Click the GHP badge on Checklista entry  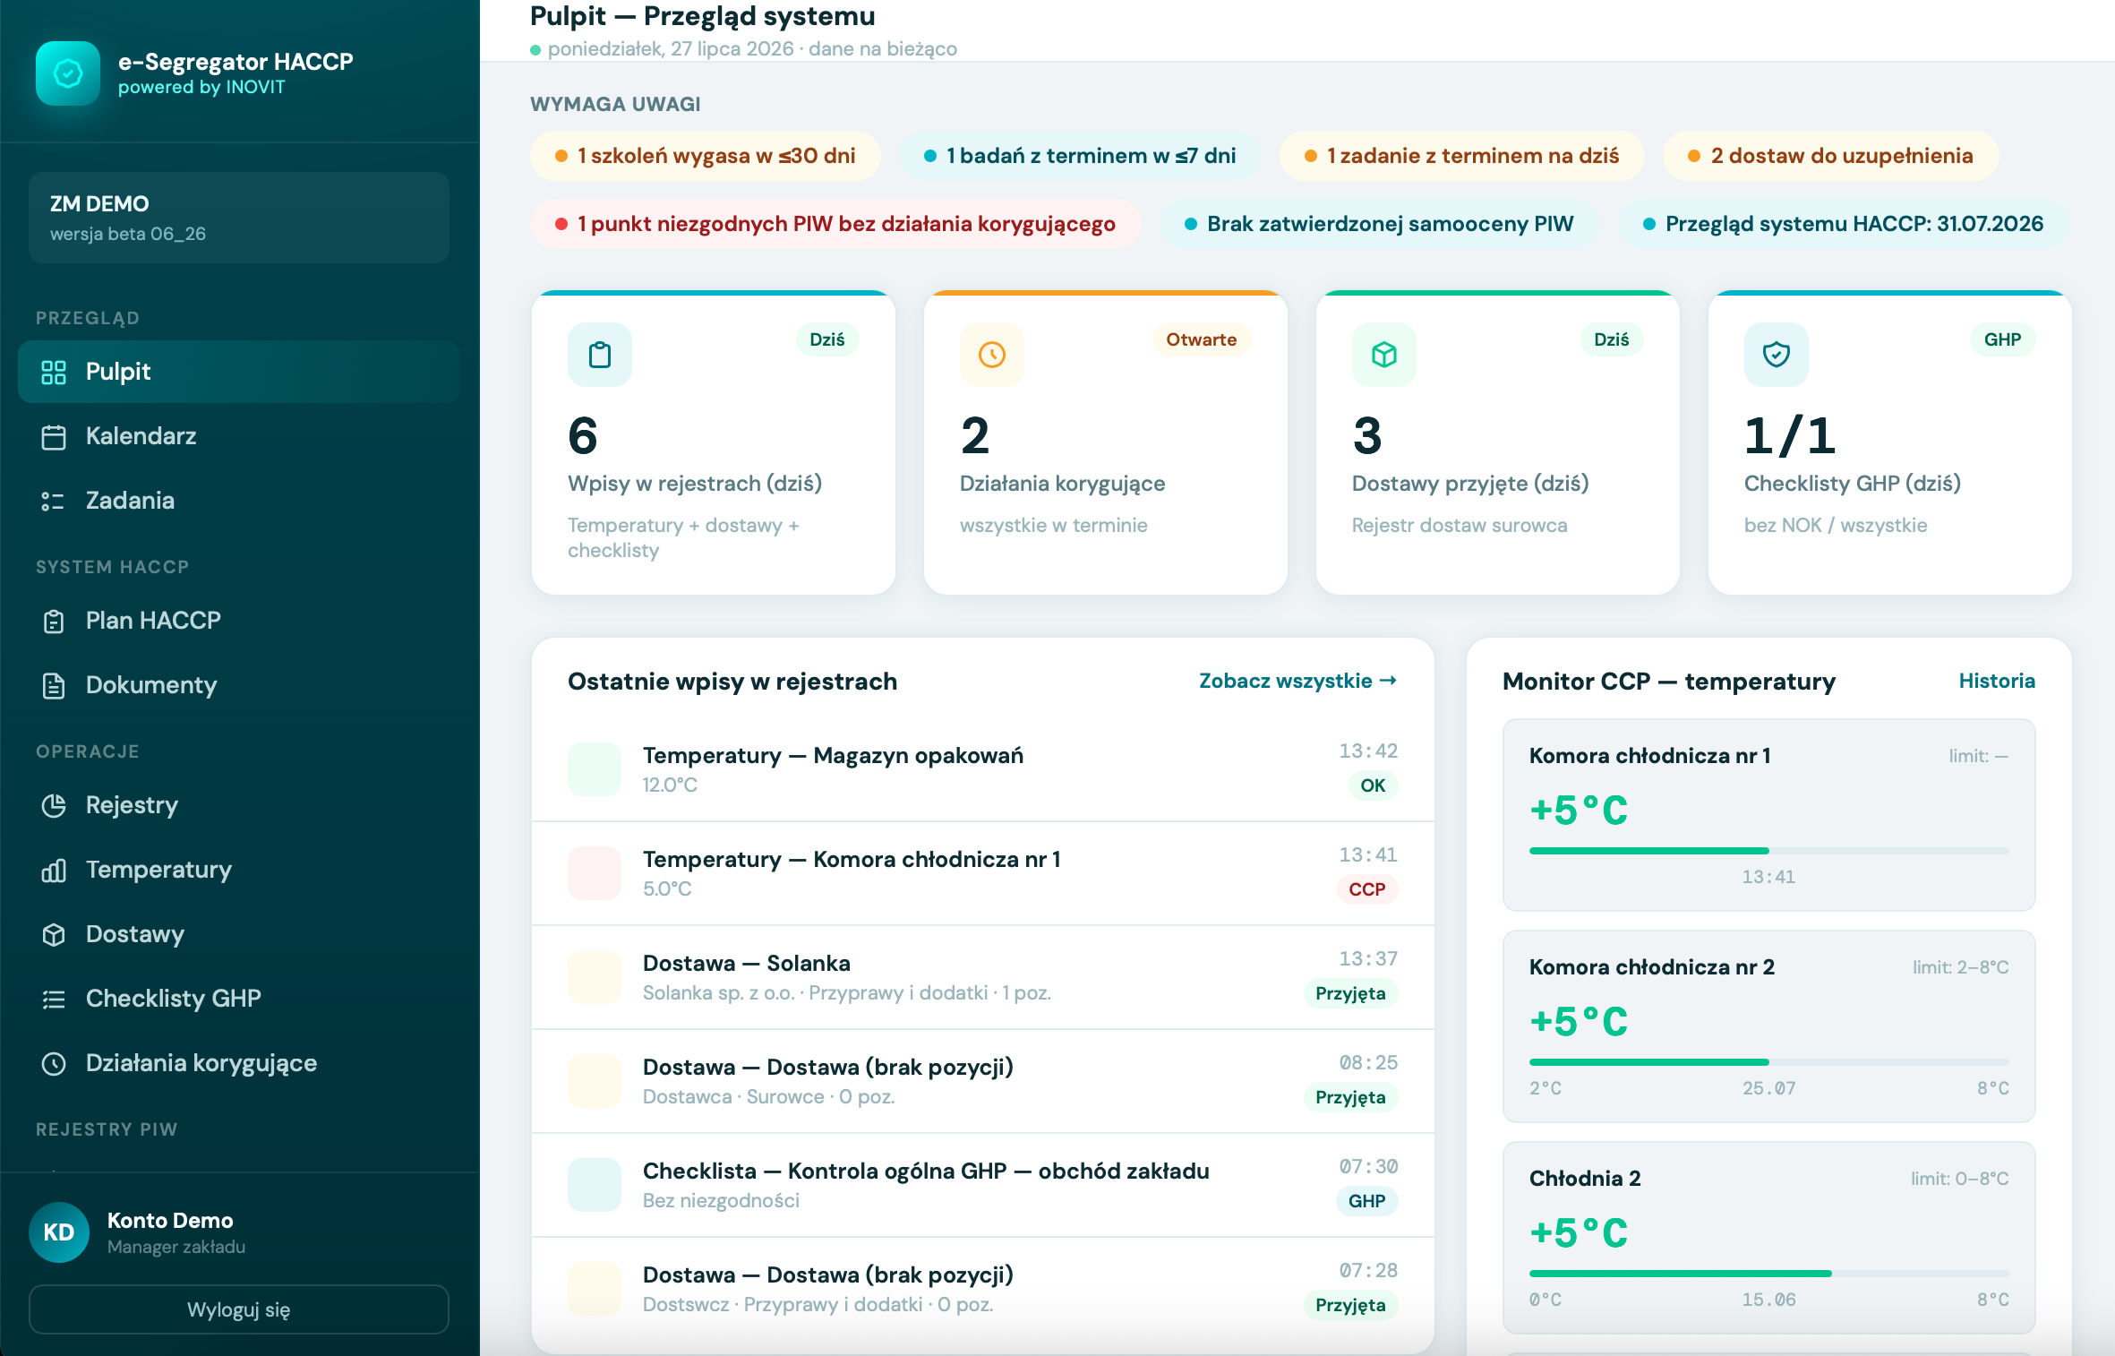(1367, 1201)
